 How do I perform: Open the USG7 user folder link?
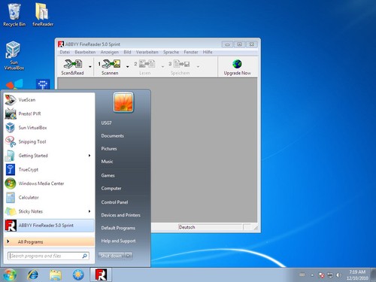coord(106,123)
